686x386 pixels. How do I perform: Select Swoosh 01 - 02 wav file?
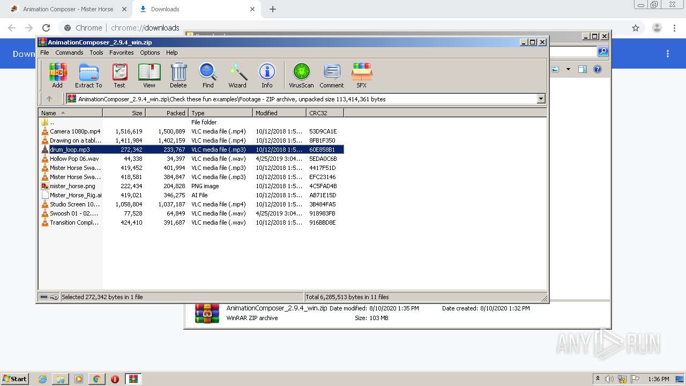191,213
